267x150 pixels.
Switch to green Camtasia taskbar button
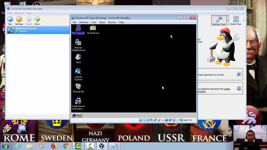tap(78, 146)
